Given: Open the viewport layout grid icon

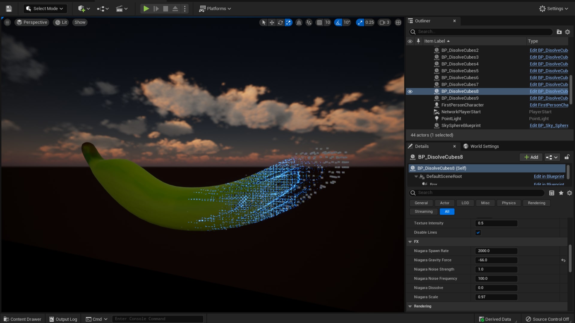Looking at the screenshot, I should (x=398, y=22).
